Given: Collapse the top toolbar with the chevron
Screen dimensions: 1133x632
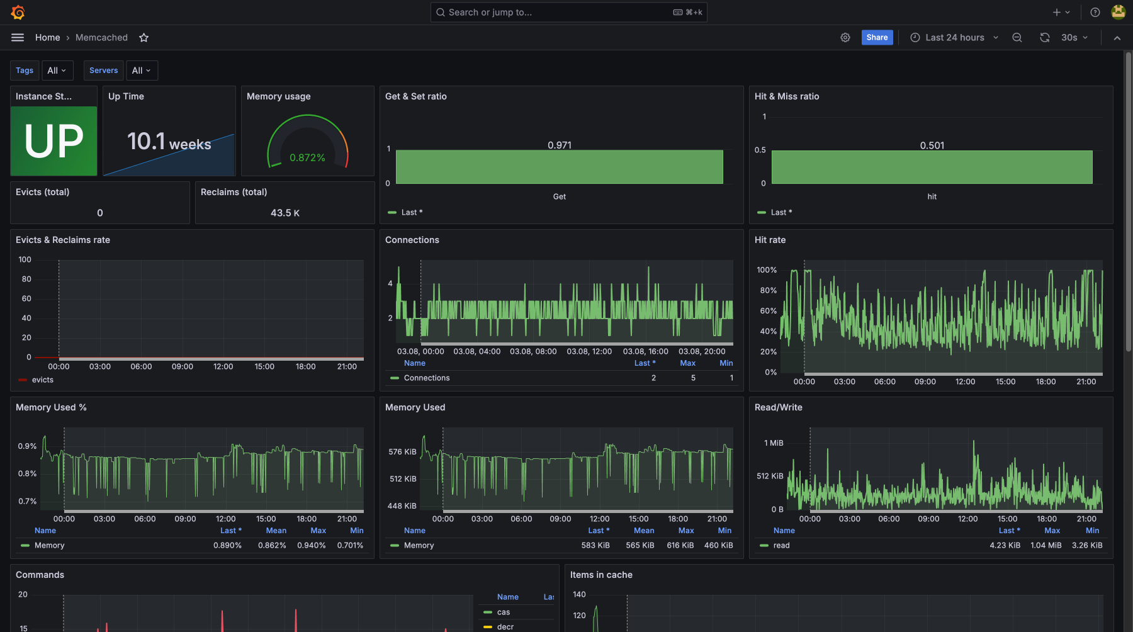Looking at the screenshot, I should coord(1117,38).
